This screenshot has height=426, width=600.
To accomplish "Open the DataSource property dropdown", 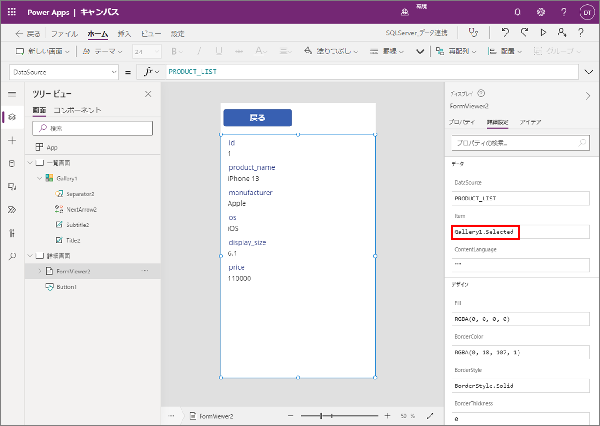I will click(64, 72).
